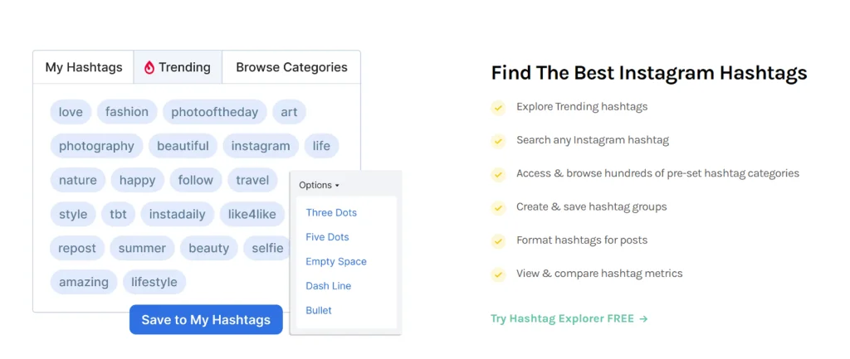Open the Browse Categories tab
Viewport: 850px width, 359px height.
[291, 67]
